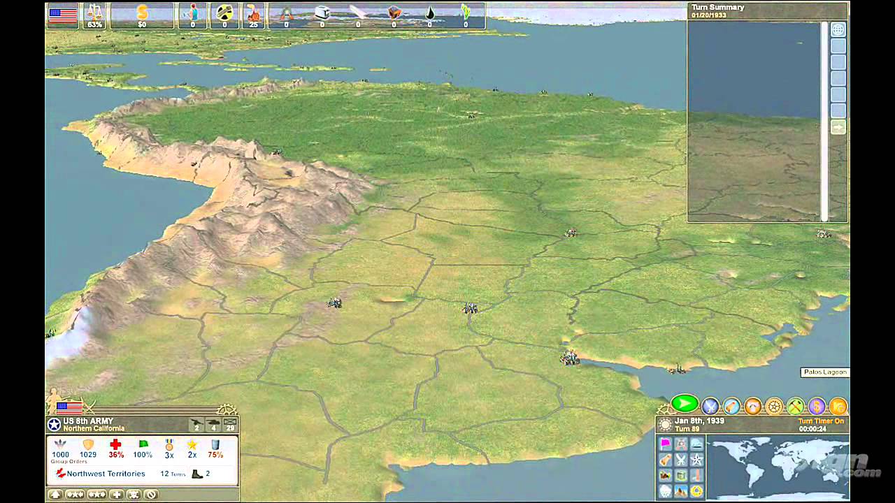Click the manpower worker icon in top bar
The height and width of the screenshot is (503, 895).
coord(192,15)
